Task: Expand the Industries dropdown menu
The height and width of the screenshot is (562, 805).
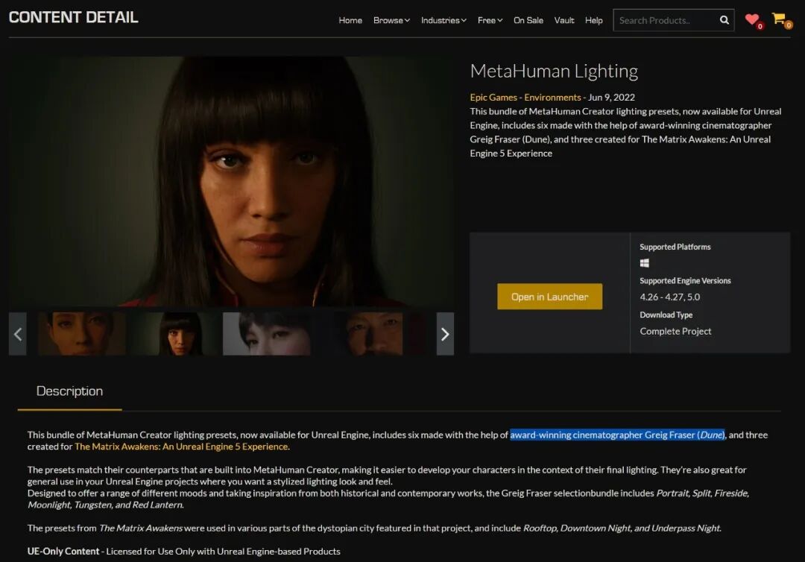Action: (x=443, y=21)
